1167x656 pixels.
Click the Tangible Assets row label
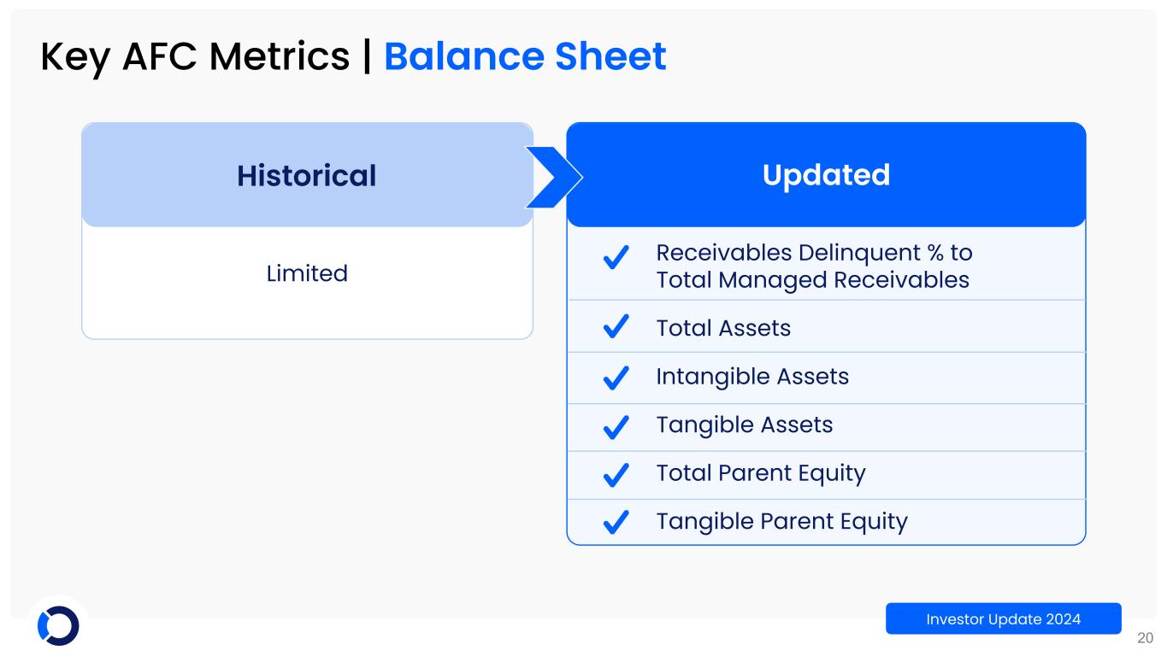point(744,425)
